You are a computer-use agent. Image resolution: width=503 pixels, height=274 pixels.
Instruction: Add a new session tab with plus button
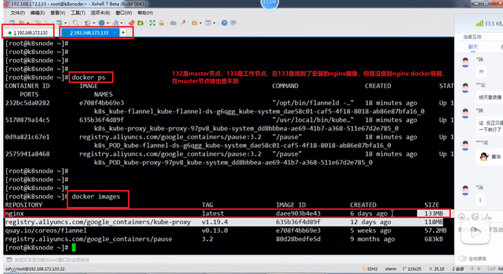[123, 33]
